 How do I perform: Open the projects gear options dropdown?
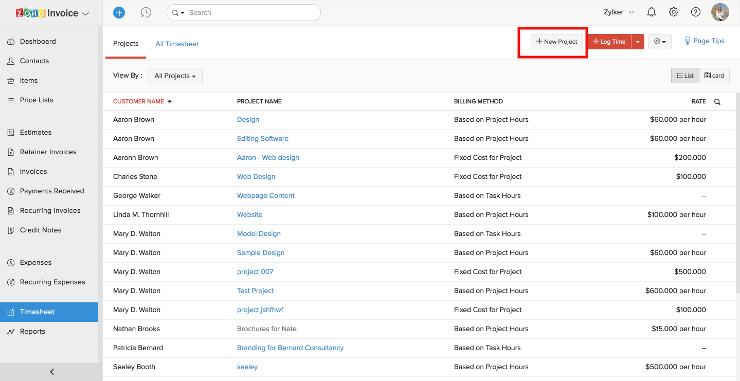point(660,42)
